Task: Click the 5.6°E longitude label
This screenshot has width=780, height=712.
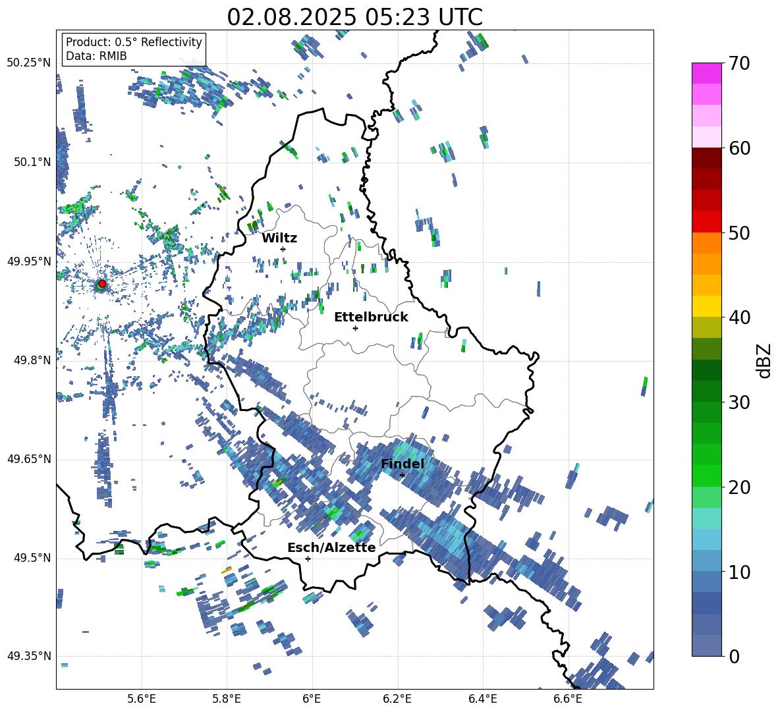Action: point(142,699)
